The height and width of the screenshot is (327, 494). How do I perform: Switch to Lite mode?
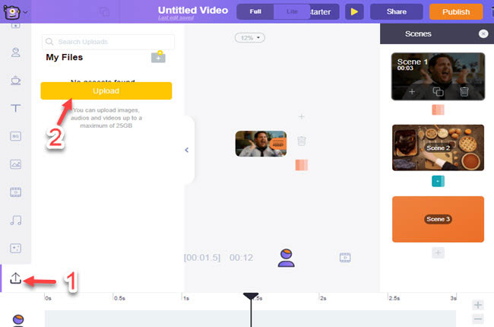click(x=292, y=12)
